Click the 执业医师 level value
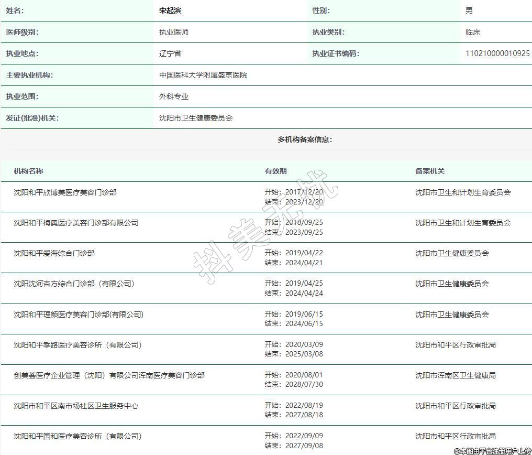Viewport: 532px width, 455px height. coord(174,32)
